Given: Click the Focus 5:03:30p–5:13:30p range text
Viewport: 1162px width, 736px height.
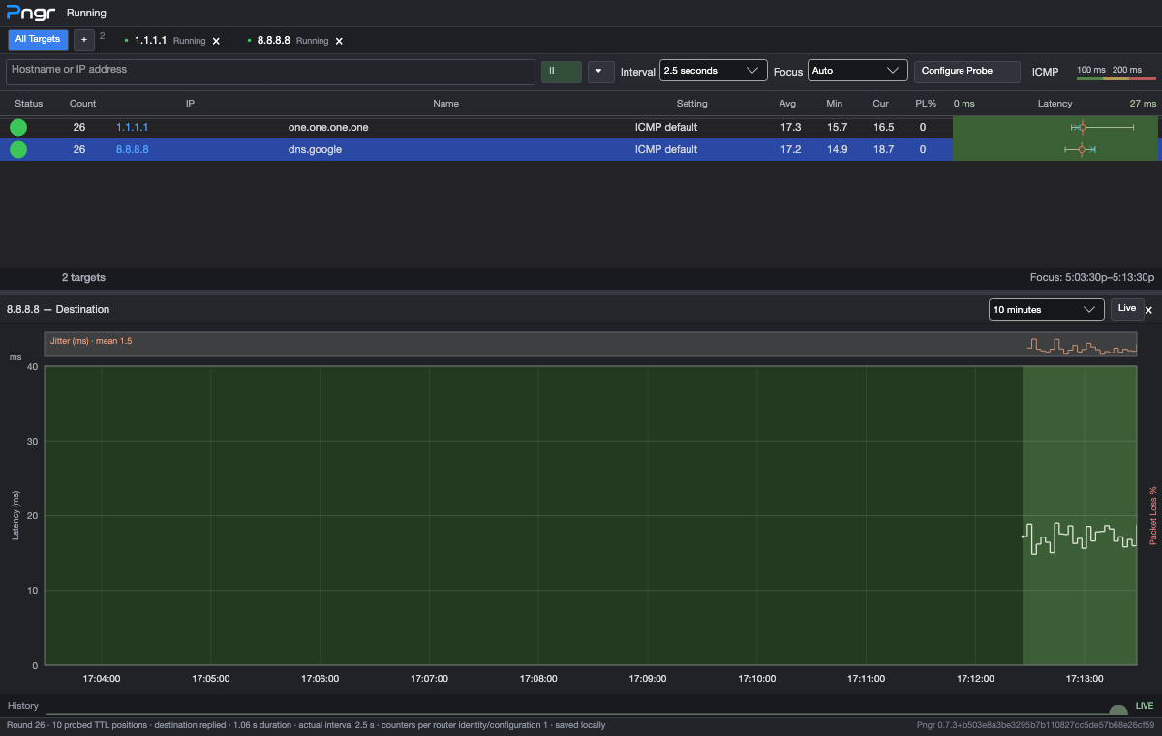Looking at the screenshot, I should point(1092,277).
